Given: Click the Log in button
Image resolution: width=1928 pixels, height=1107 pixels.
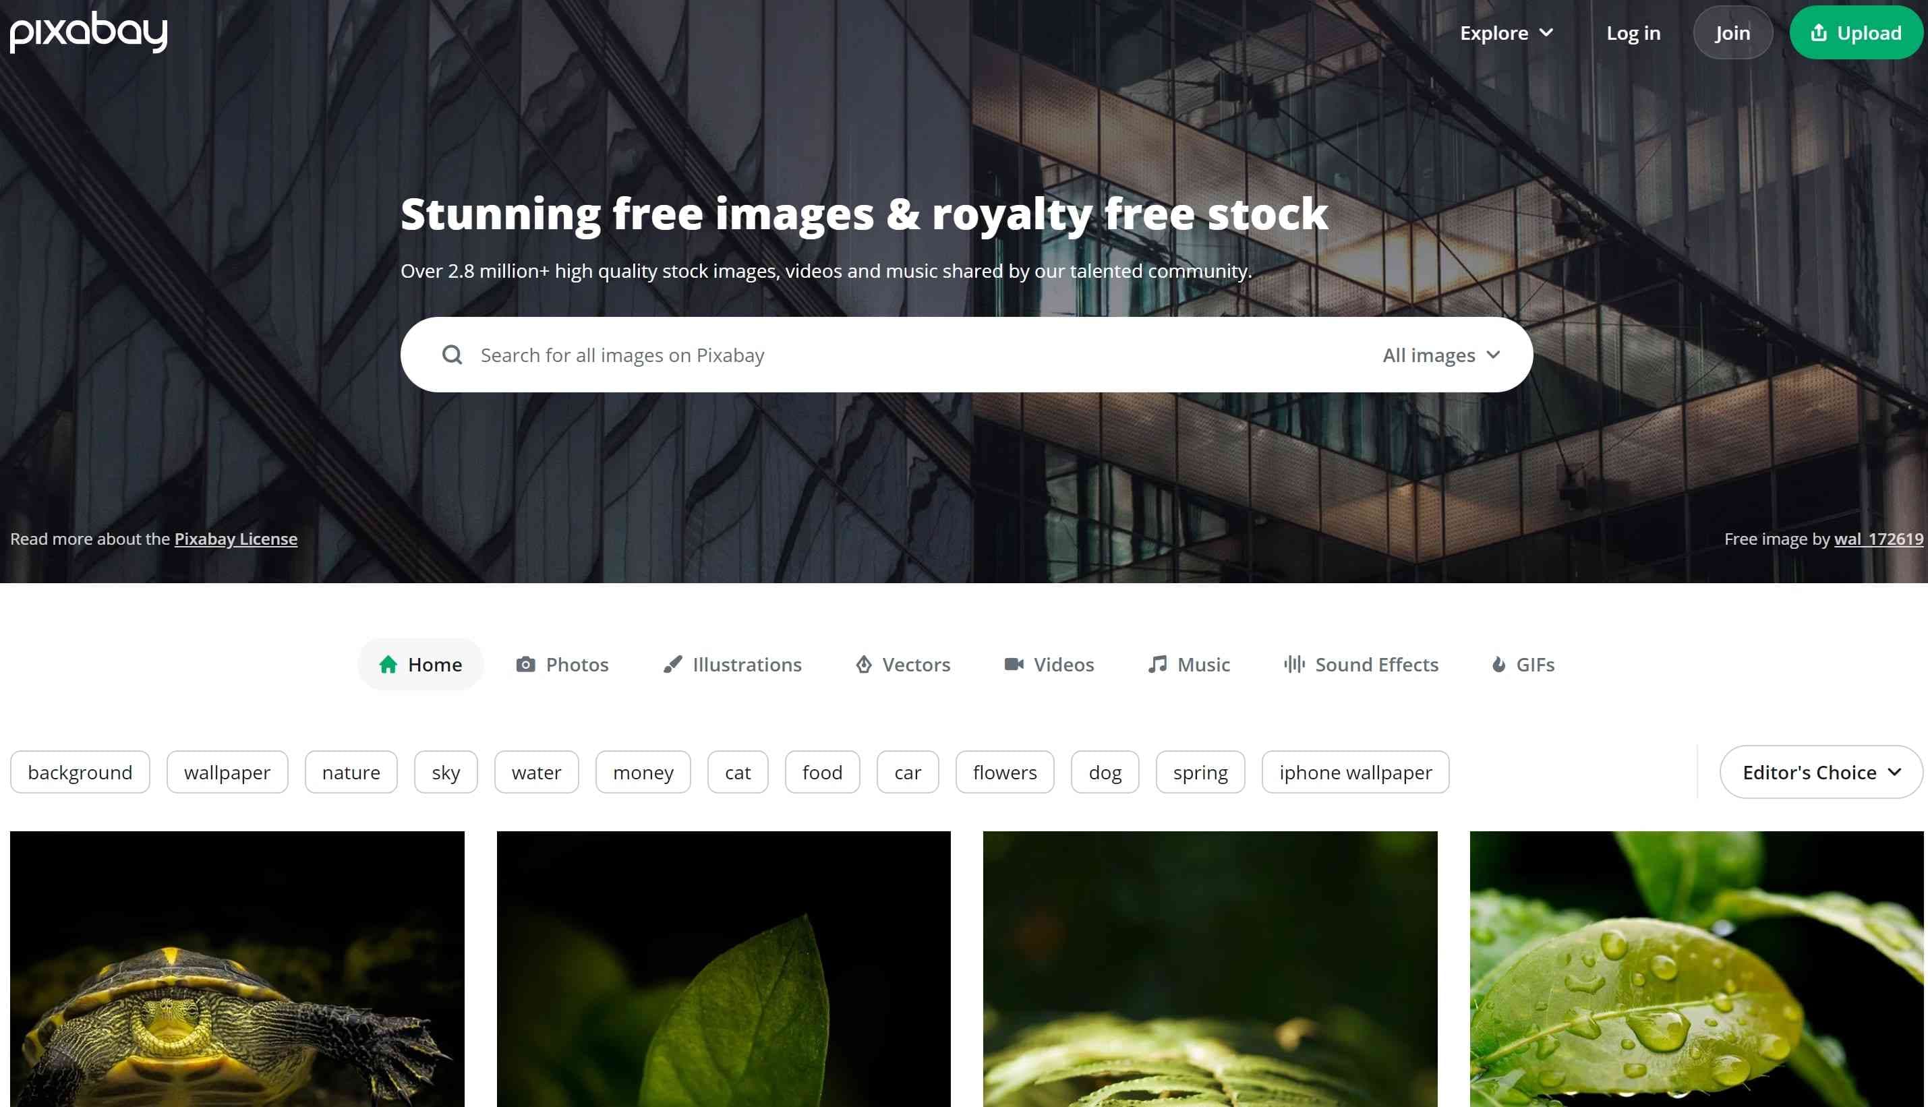Looking at the screenshot, I should (1633, 32).
